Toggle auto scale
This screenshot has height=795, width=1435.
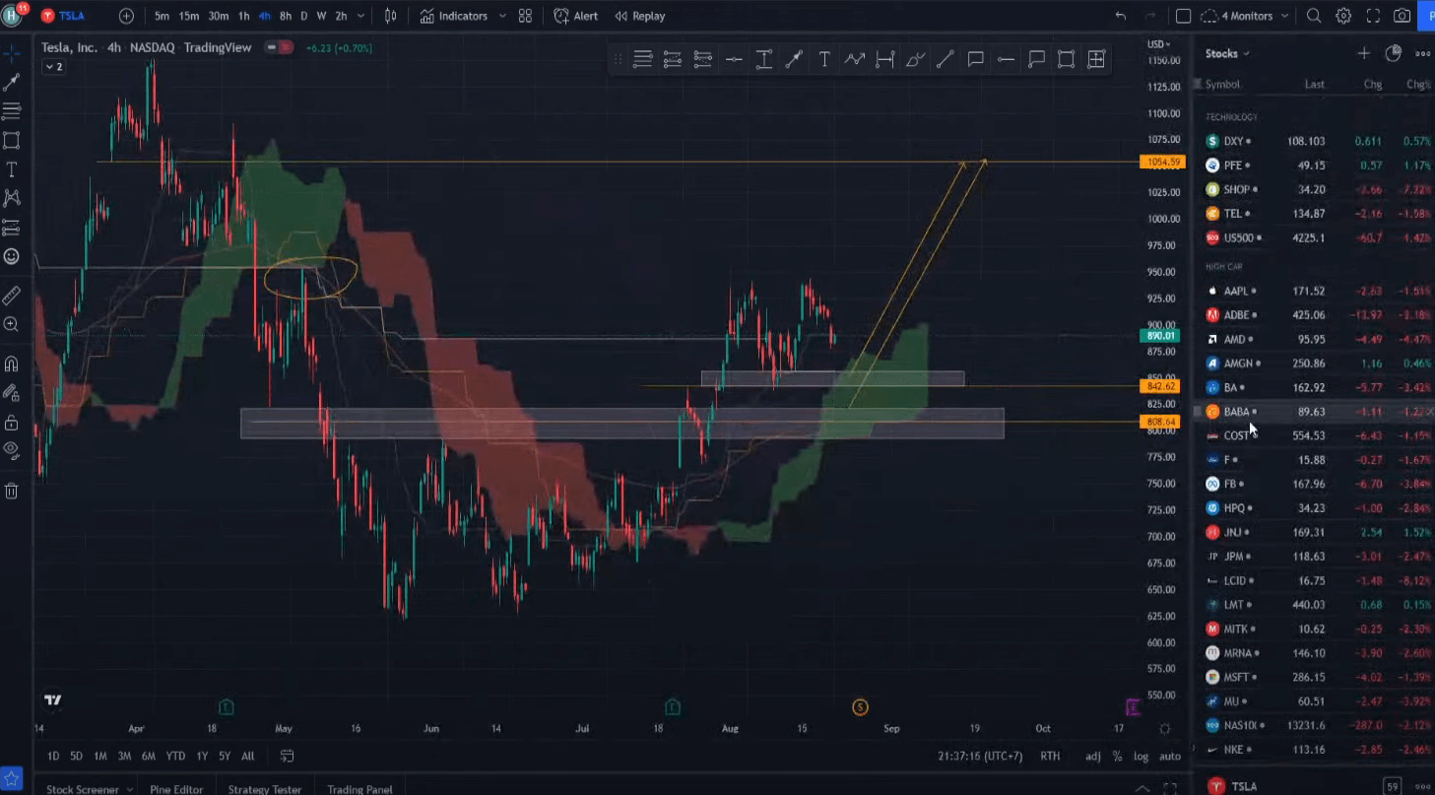[1169, 756]
